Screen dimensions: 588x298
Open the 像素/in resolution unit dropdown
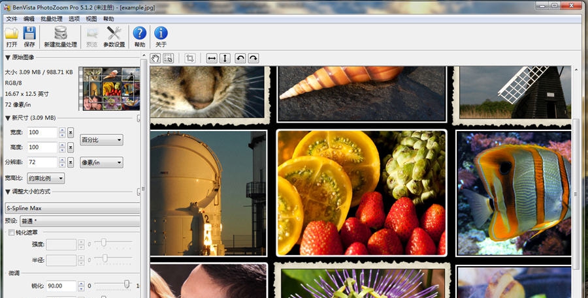click(x=101, y=162)
